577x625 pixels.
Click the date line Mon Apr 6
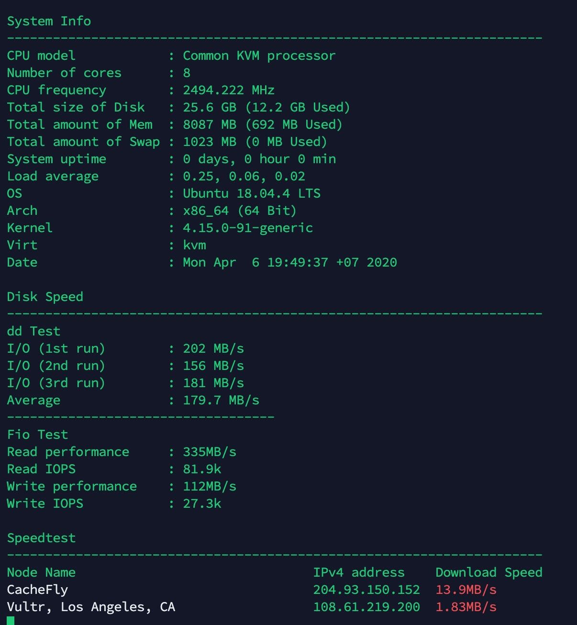point(290,262)
